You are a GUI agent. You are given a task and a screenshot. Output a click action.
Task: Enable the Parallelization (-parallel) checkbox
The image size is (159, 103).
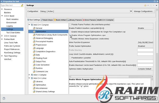[70, 58]
